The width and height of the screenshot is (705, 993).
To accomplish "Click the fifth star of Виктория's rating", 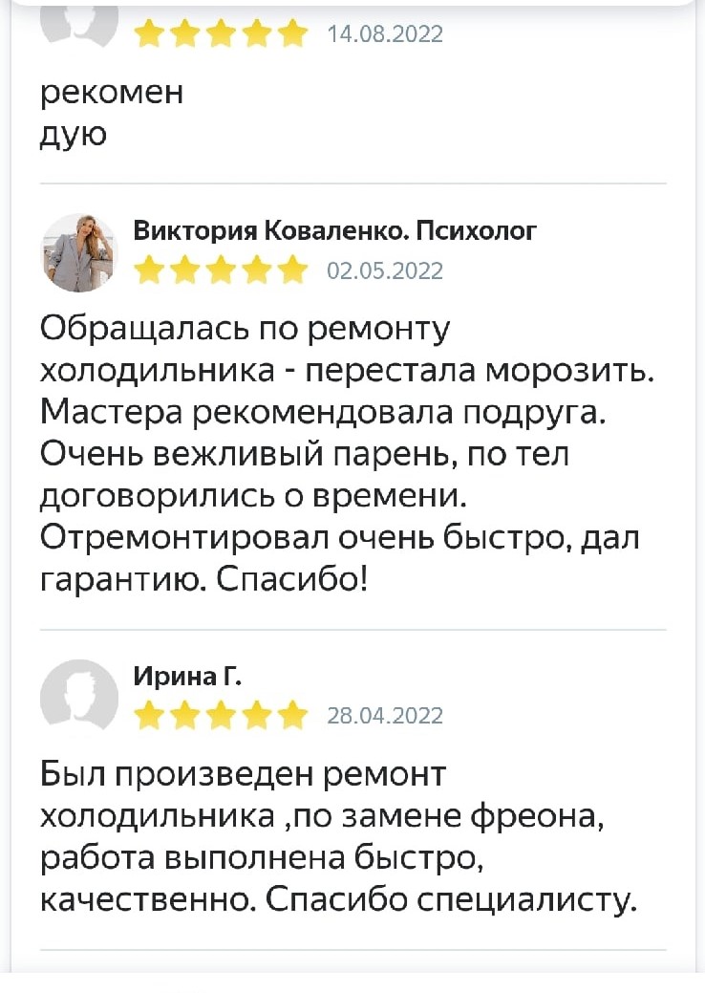I will (x=291, y=271).
